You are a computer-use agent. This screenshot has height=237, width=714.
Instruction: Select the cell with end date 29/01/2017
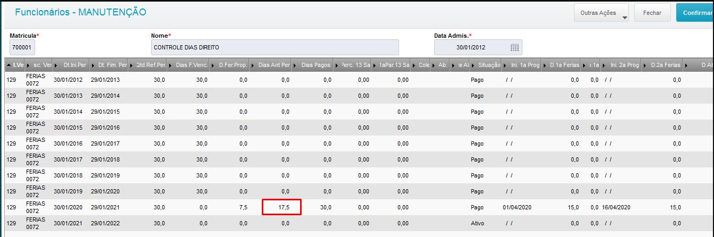105,143
